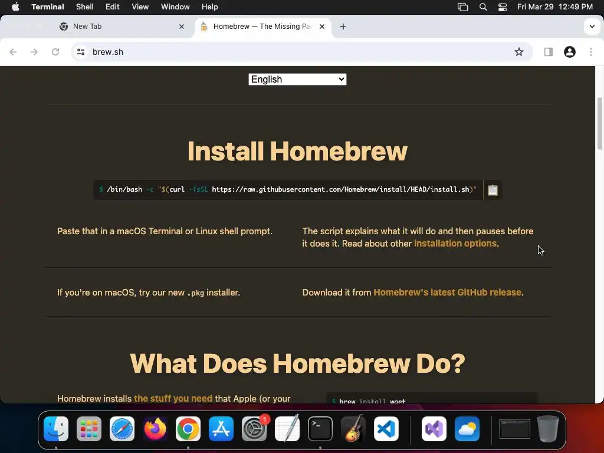The image size is (604, 453).
Task: Open Finder from the Dock
Action: click(56, 429)
